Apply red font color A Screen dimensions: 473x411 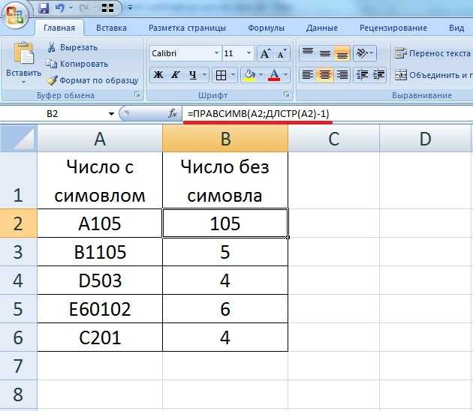click(274, 75)
